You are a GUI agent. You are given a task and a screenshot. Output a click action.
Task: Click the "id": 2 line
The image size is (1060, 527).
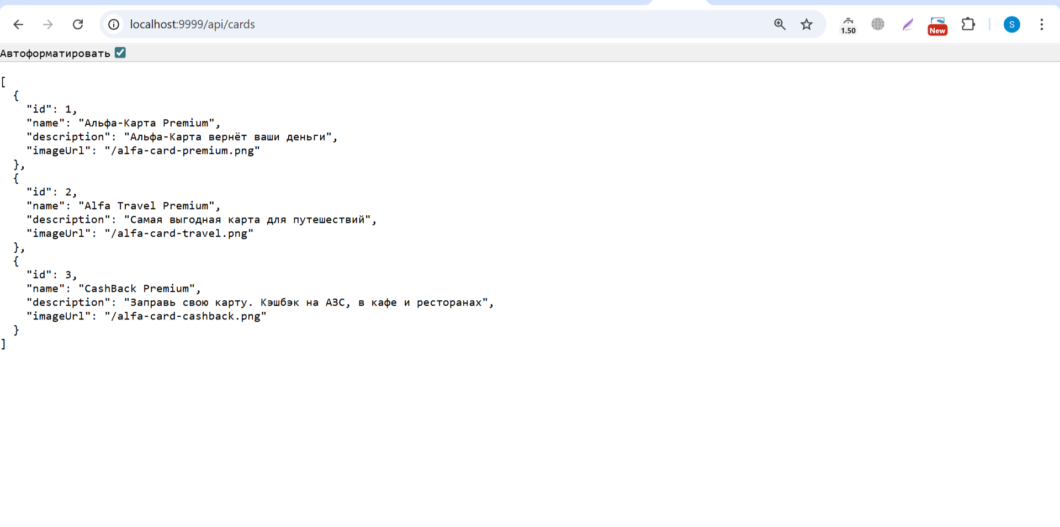tap(52, 192)
